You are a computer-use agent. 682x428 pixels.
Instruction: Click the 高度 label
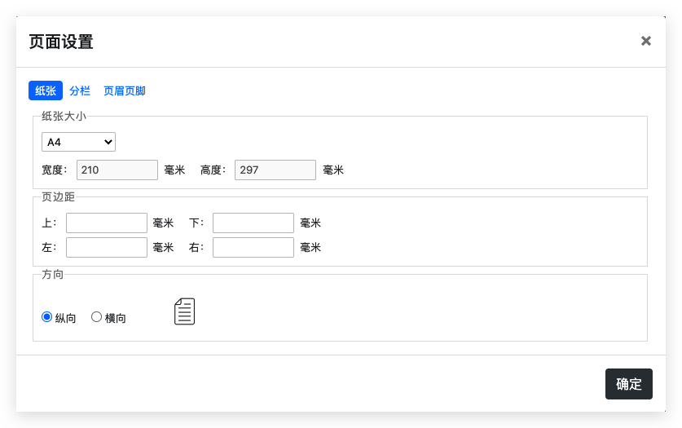coord(213,170)
